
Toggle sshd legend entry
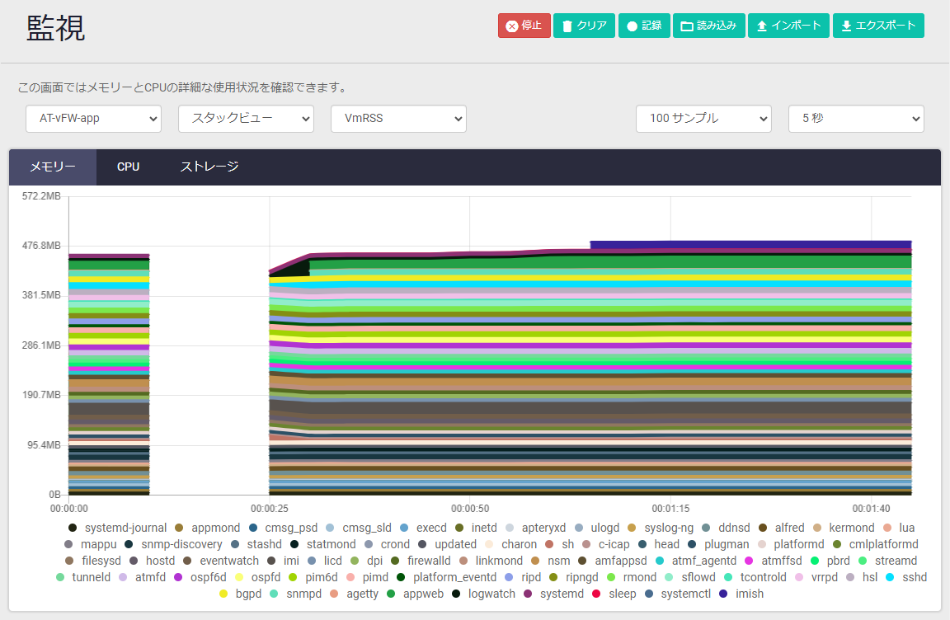coord(905,576)
